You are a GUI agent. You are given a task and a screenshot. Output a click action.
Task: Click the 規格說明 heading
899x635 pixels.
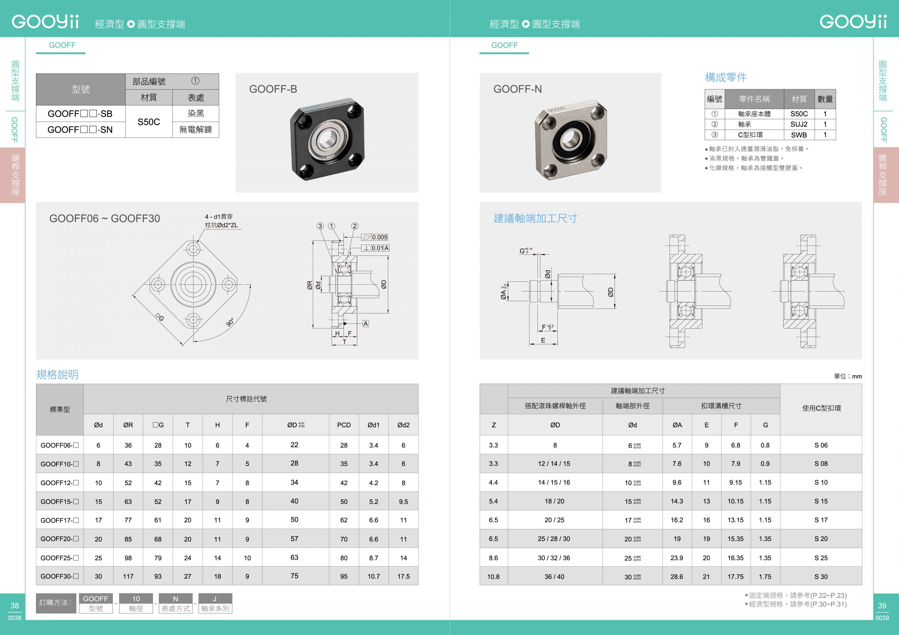coord(57,375)
